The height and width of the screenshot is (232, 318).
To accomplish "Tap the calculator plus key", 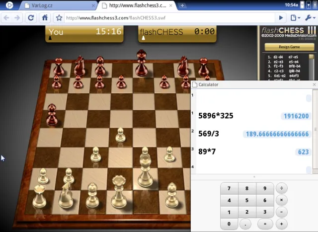I will (281, 224).
